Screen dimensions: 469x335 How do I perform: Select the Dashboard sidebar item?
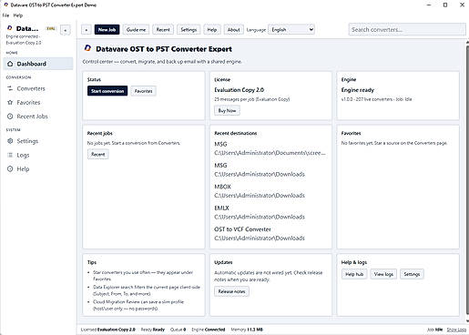[x=38, y=64]
